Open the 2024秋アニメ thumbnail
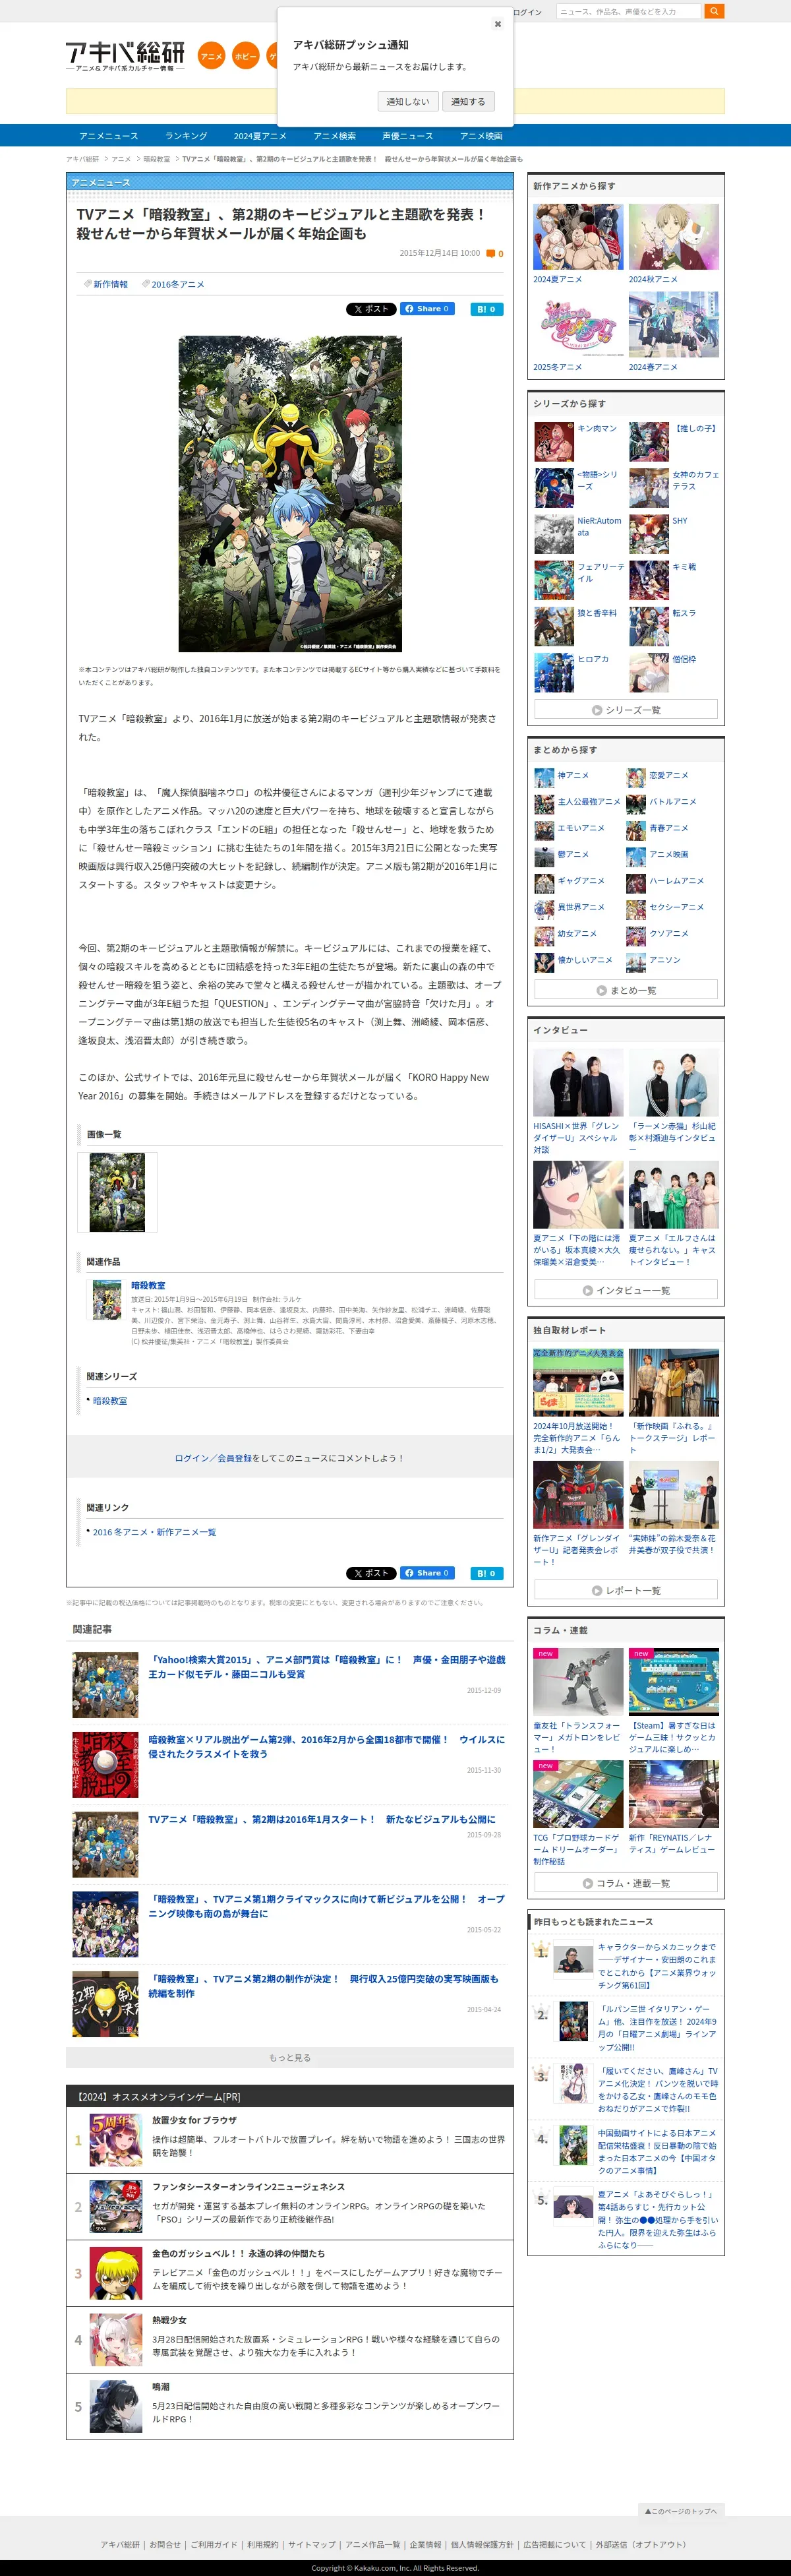Screen dimensions: 791x2576 [673, 237]
